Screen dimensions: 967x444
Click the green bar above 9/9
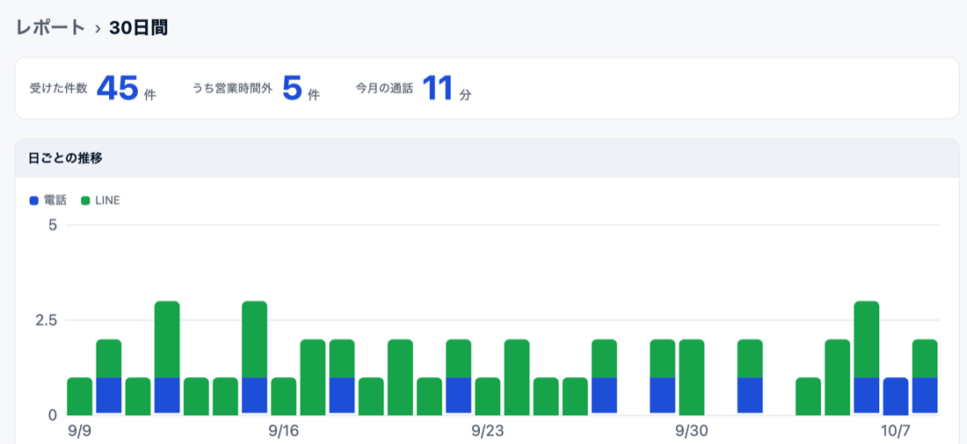(x=79, y=396)
